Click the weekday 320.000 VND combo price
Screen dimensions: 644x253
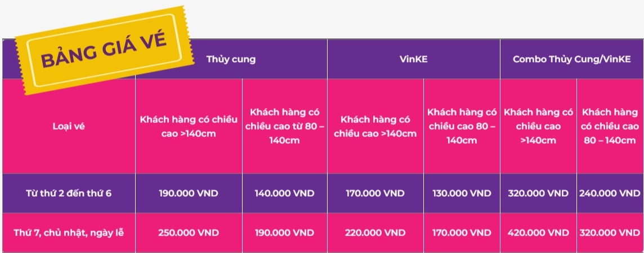click(538, 193)
